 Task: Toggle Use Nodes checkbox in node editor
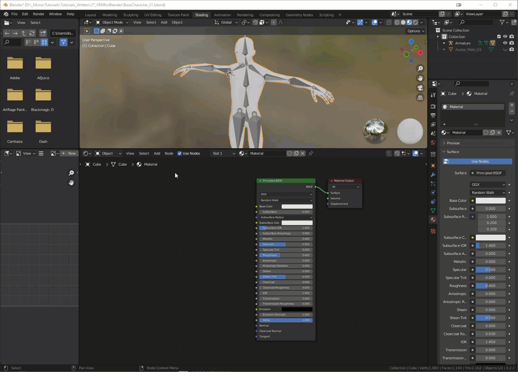(179, 153)
